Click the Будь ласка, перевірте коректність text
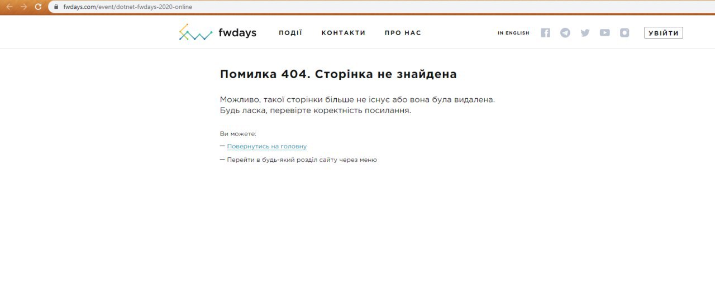The width and height of the screenshot is (715, 304). click(x=316, y=110)
